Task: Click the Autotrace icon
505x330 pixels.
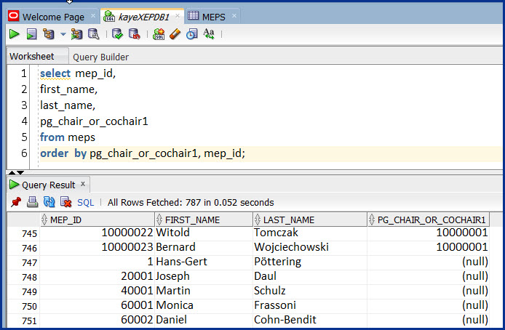Action: click(76, 33)
